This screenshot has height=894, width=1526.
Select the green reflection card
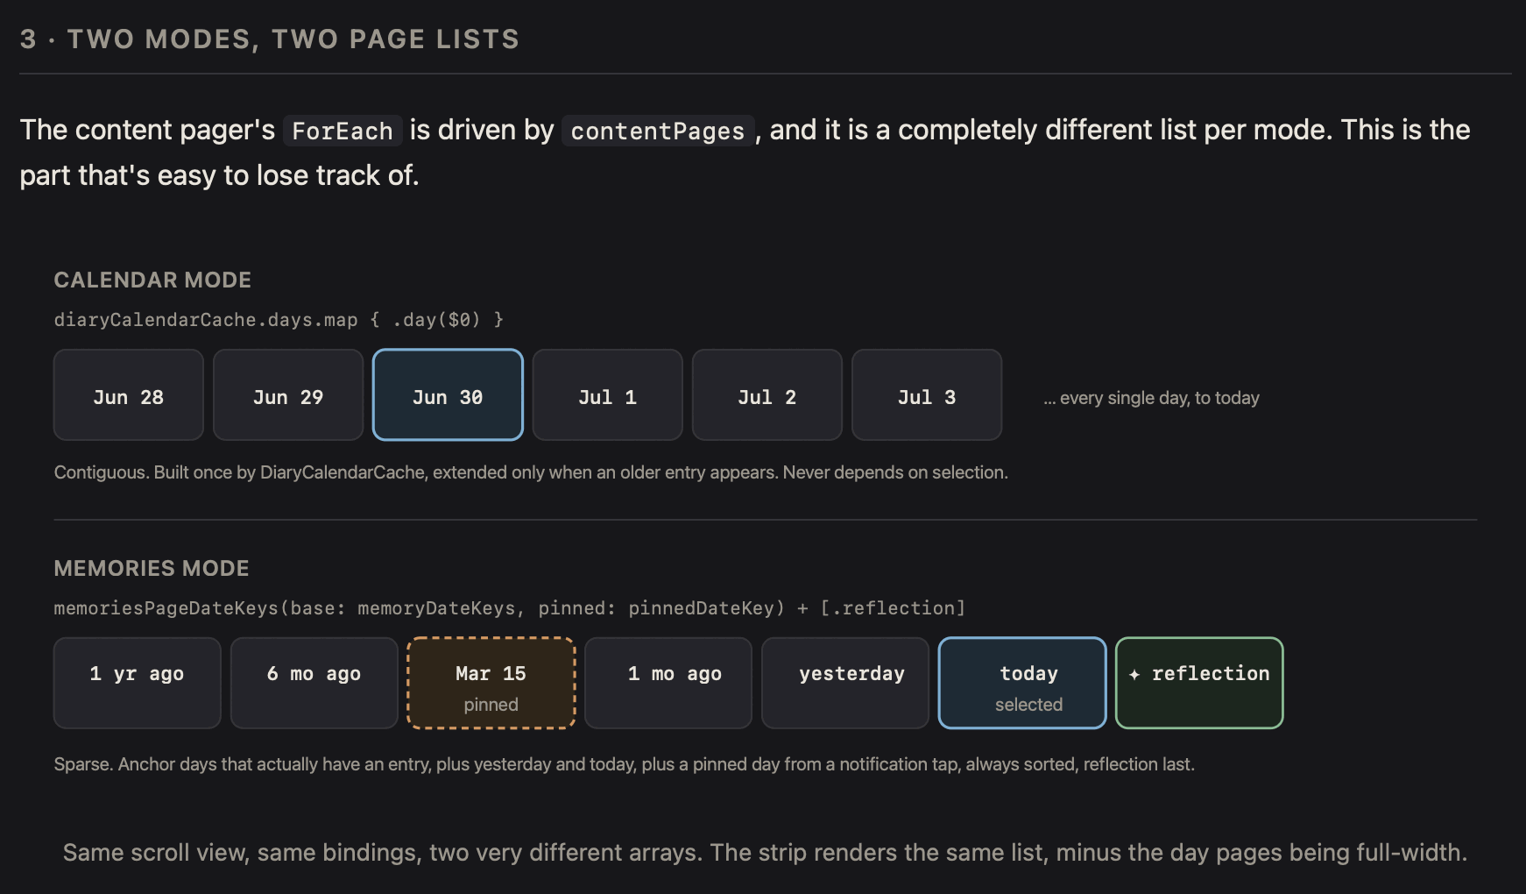point(1199,684)
